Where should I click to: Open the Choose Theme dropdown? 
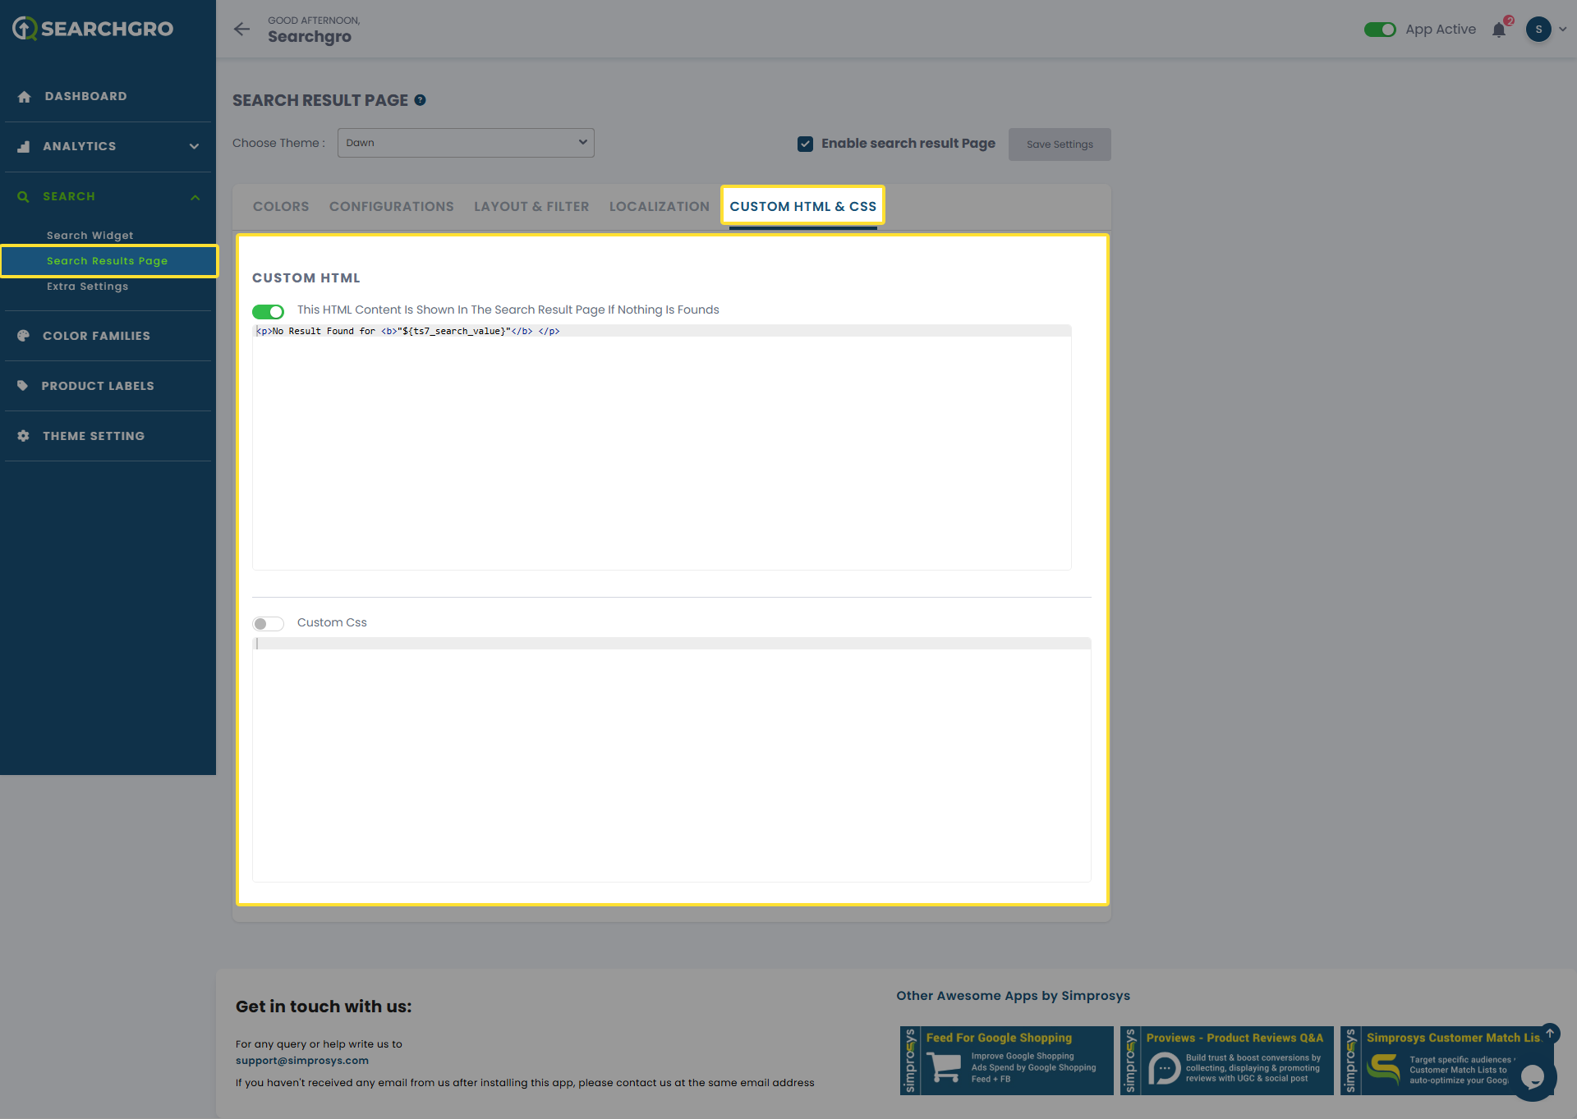click(466, 143)
